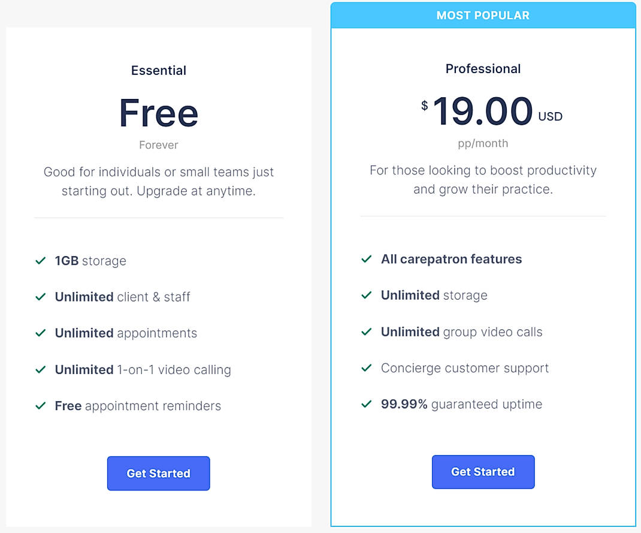Click Get Started under the Professional plan
The width and height of the screenshot is (641, 533).
pyautogui.click(x=483, y=472)
